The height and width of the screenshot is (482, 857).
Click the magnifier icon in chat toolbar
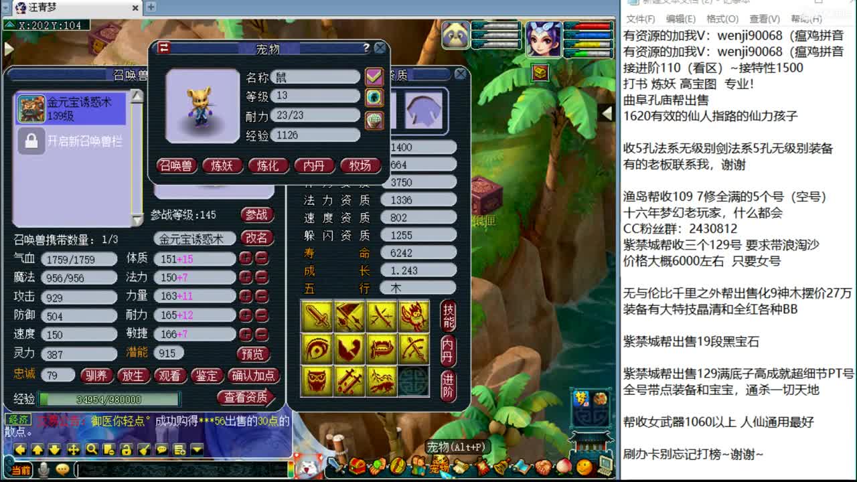click(x=91, y=449)
